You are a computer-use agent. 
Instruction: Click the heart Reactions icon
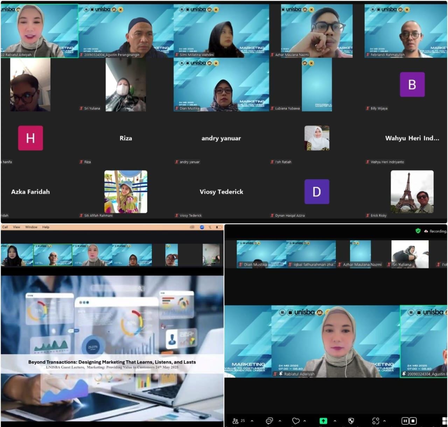(296, 421)
